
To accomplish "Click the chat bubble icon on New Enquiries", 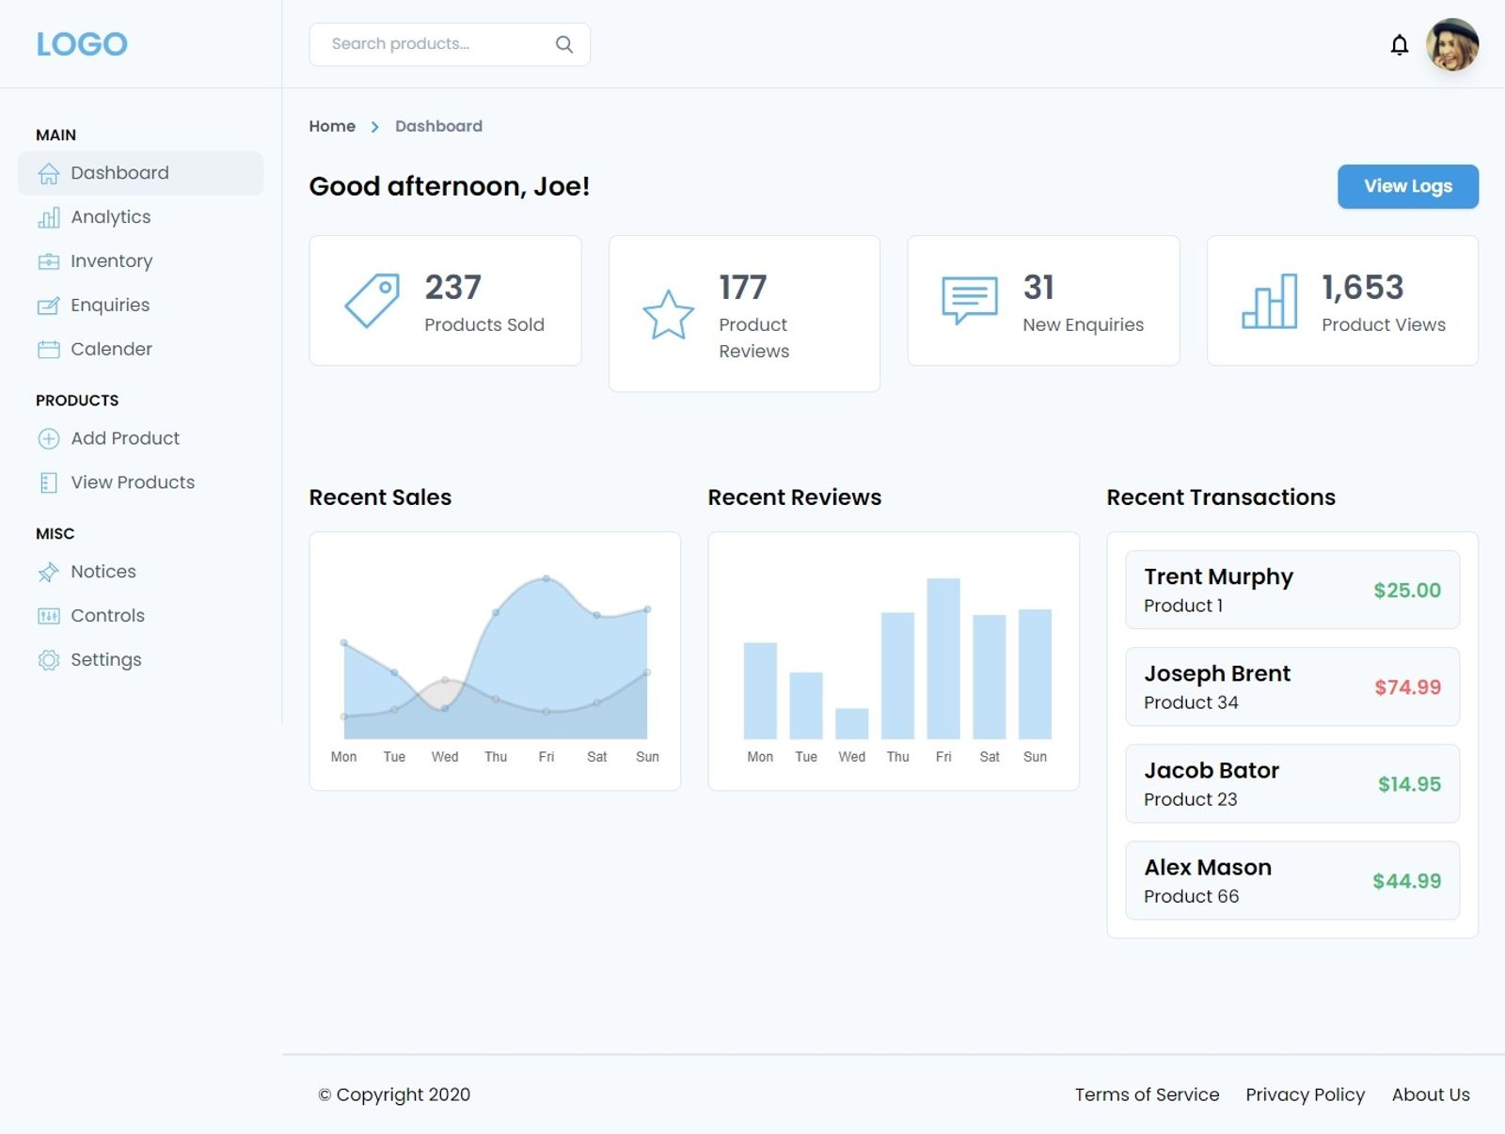I will click(970, 301).
